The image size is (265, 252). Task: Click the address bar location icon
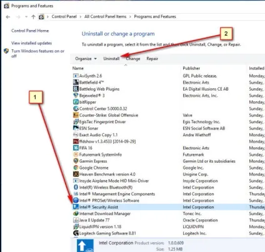pos(41,17)
